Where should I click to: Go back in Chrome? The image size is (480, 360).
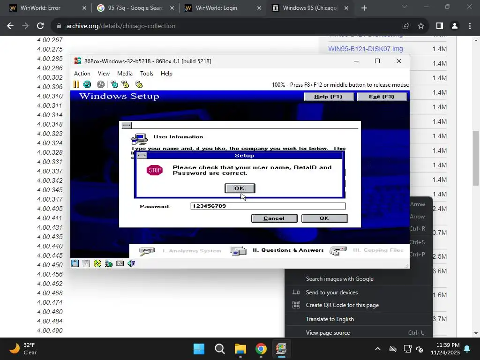tap(10, 26)
